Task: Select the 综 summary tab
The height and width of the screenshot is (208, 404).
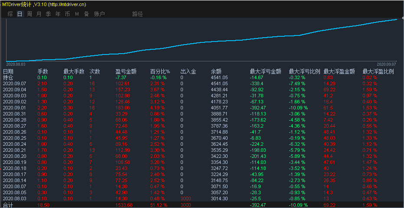Action: click(x=10, y=14)
